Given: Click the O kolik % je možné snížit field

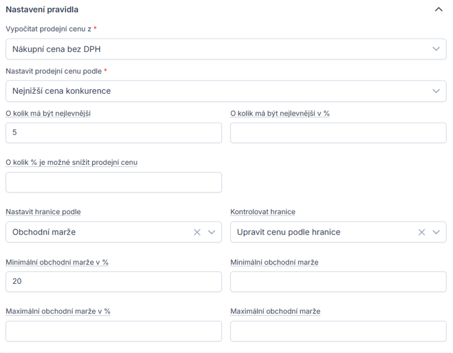Looking at the screenshot, I should coord(114,182).
